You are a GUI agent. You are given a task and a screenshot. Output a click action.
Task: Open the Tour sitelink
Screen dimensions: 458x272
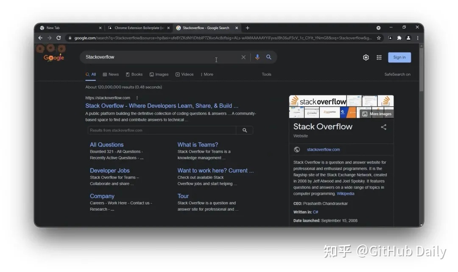pyautogui.click(x=183, y=196)
